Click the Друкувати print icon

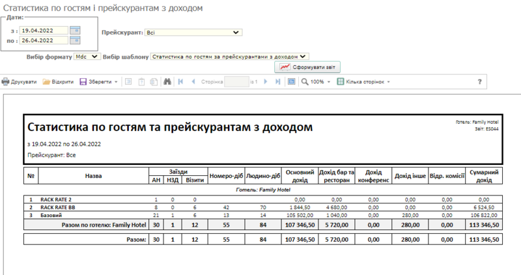pos(5,82)
